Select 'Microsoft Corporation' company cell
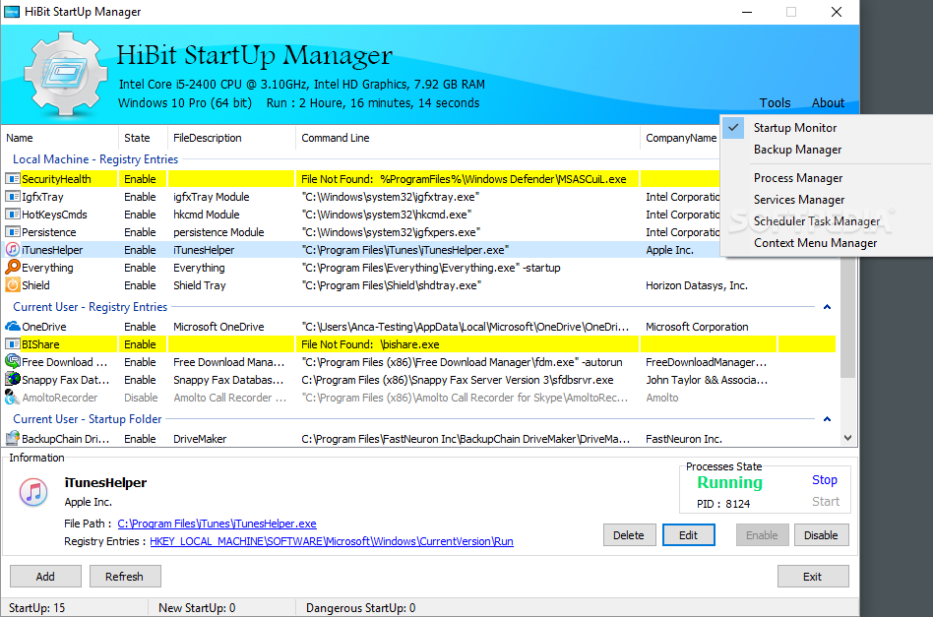The image size is (933, 617). coord(697,327)
